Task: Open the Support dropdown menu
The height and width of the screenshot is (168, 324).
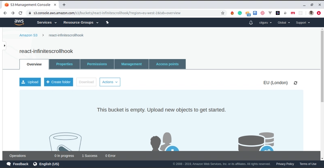Action: tap(303, 23)
